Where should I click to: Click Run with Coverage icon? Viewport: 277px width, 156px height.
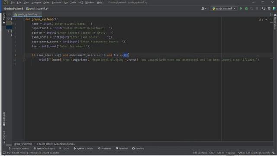coord(251,9)
